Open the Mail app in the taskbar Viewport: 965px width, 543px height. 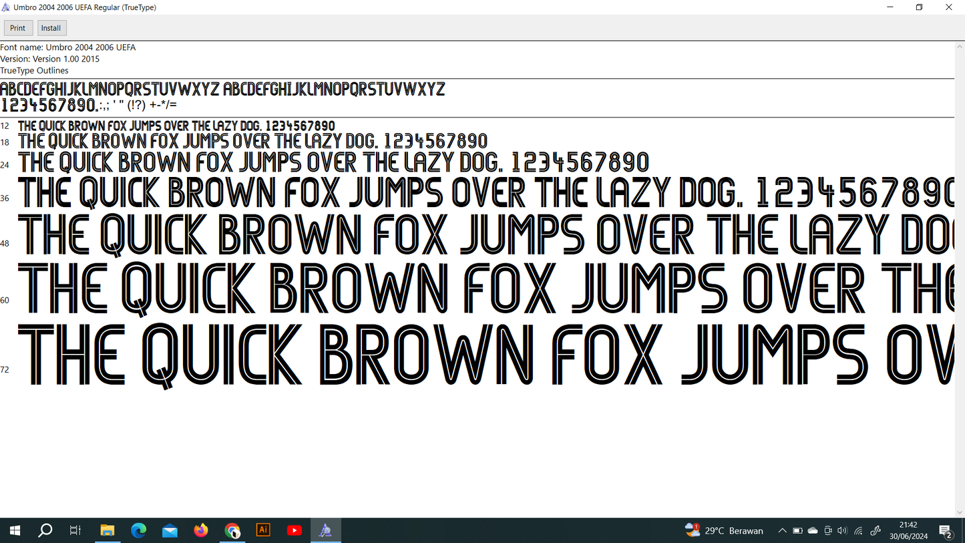[170, 530]
